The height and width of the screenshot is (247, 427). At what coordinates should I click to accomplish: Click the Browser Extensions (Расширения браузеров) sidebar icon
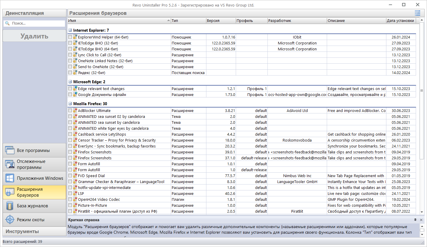coord(10,192)
